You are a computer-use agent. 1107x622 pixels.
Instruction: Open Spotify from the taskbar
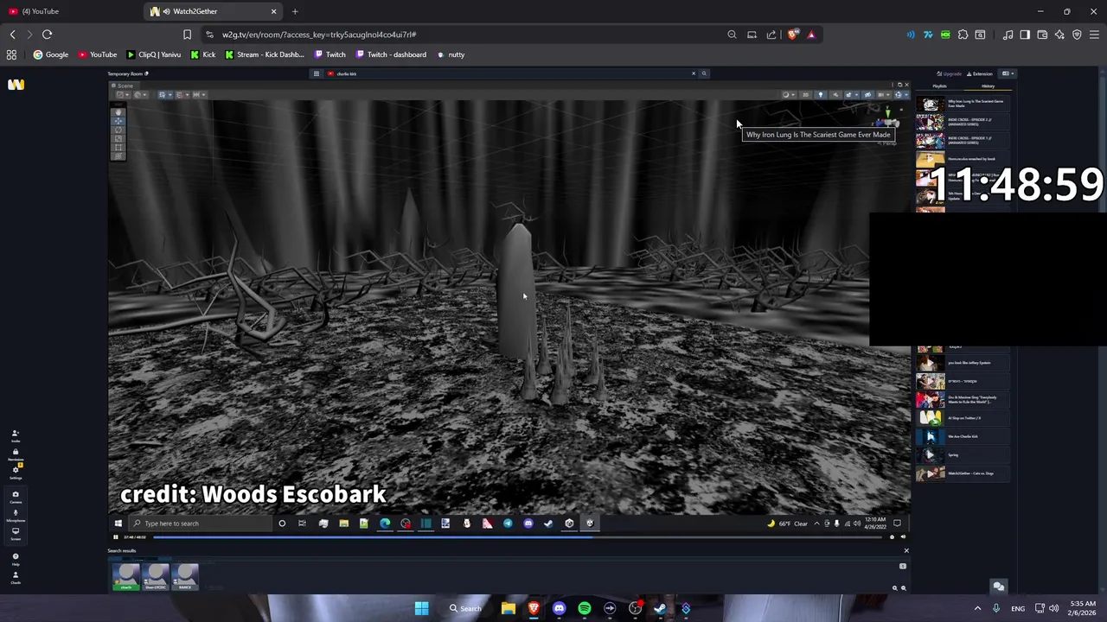tap(585, 608)
